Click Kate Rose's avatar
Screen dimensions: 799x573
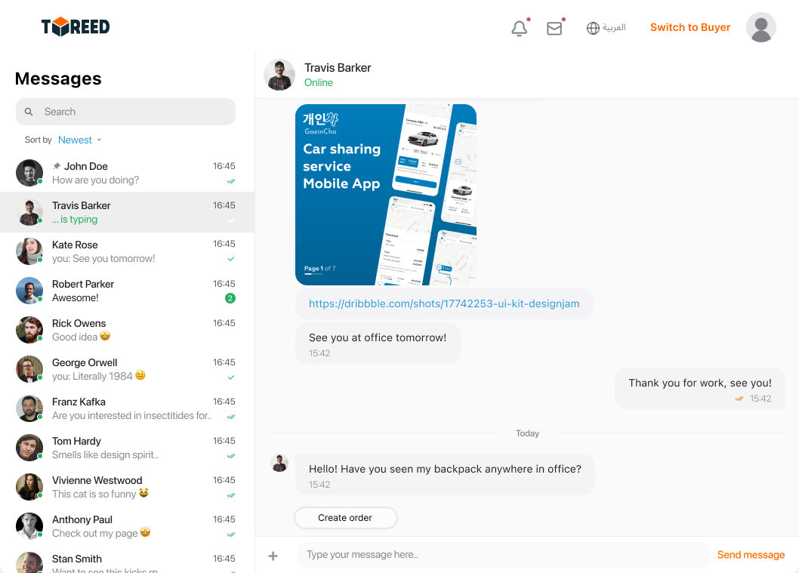[x=29, y=251]
